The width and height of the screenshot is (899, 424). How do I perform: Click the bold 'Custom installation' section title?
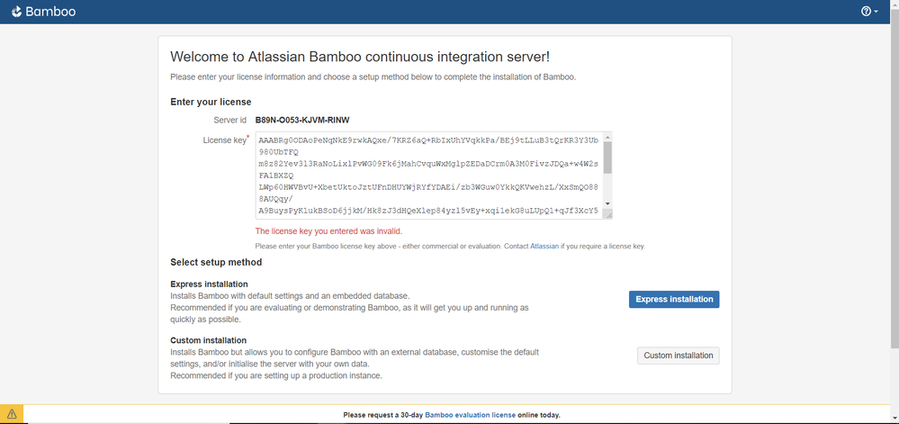click(208, 340)
